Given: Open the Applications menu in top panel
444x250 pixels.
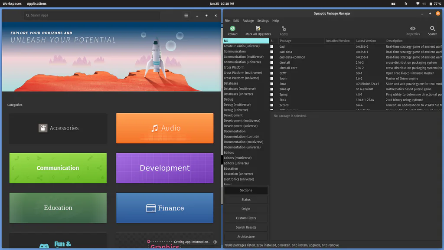Looking at the screenshot, I should (36, 3).
